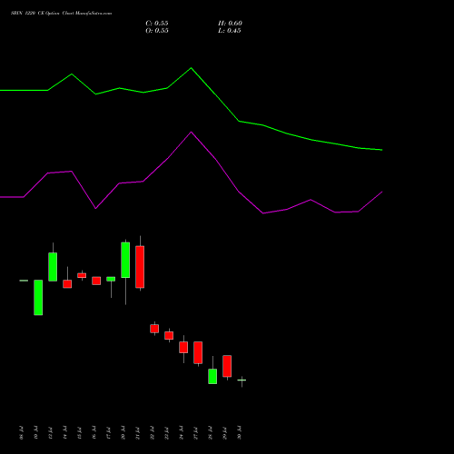Click the low value 'L: 0.45'
The height and width of the screenshot is (454, 454).
230,31
